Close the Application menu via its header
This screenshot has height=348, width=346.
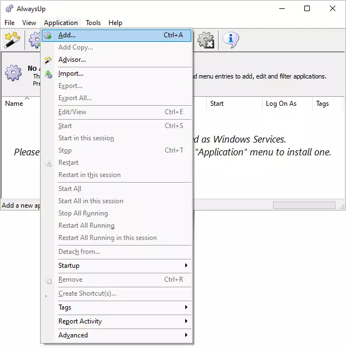click(x=61, y=23)
